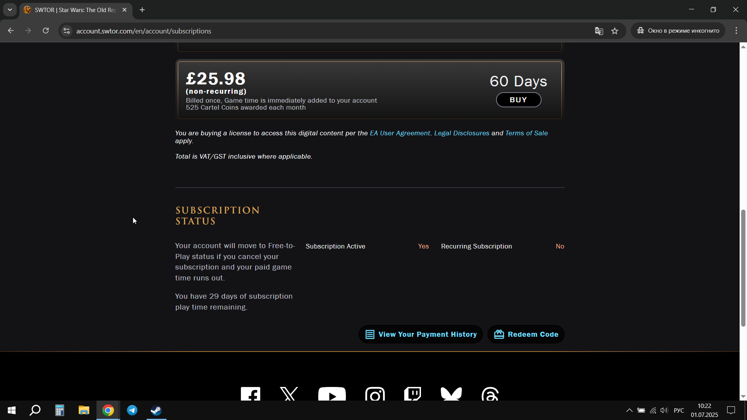Switch to Chrome in taskbar
The image size is (747, 420).
(108, 410)
